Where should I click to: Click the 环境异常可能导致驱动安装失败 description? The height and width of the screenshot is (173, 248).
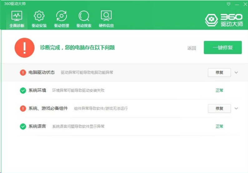coord(78,91)
